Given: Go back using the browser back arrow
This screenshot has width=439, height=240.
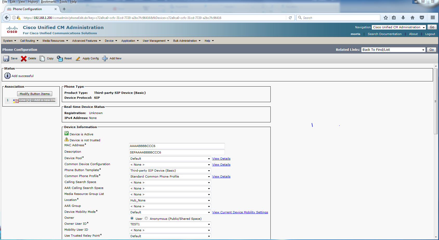Looking at the screenshot, I should pos(6,18).
